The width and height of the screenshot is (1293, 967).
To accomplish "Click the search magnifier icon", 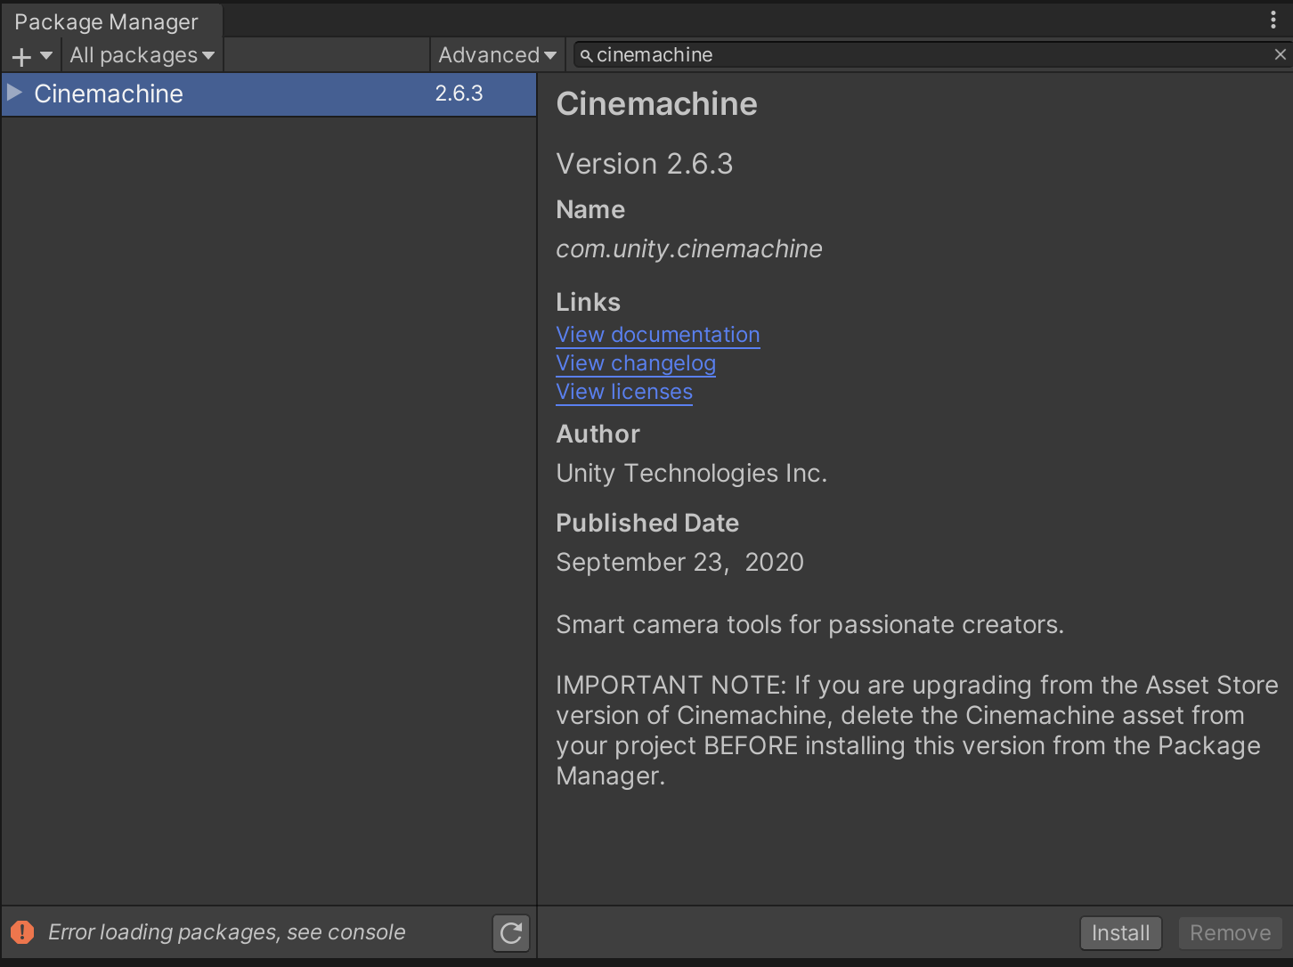I will 586,55.
